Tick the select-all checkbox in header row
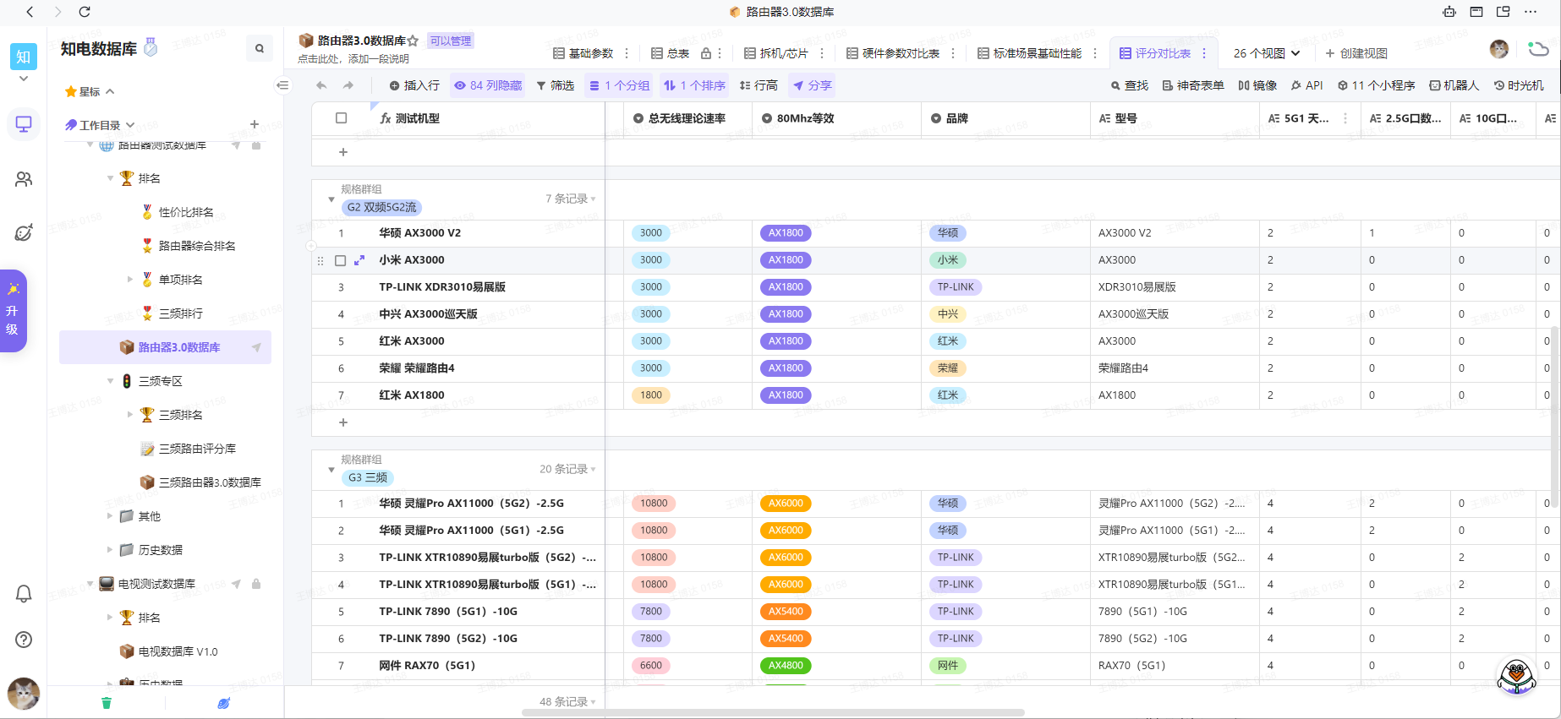This screenshot has height=719, width=1561. pyautogui.click(x=342, y=118)
